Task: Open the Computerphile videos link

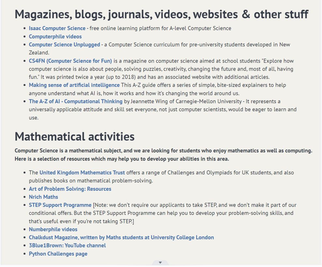Action: pos(55,36)
